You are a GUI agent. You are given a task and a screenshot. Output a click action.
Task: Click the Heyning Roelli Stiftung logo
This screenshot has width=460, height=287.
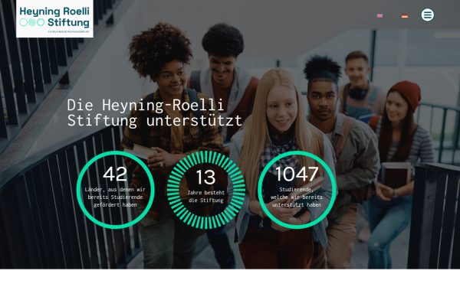click(x=54, y=18)
